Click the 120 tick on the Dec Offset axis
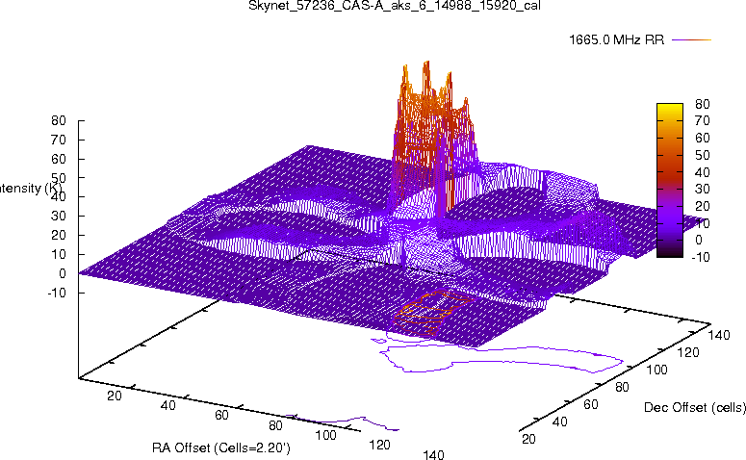Image resolution: width=746 pixels, height=460 pixels. click(x=688, y=352)
